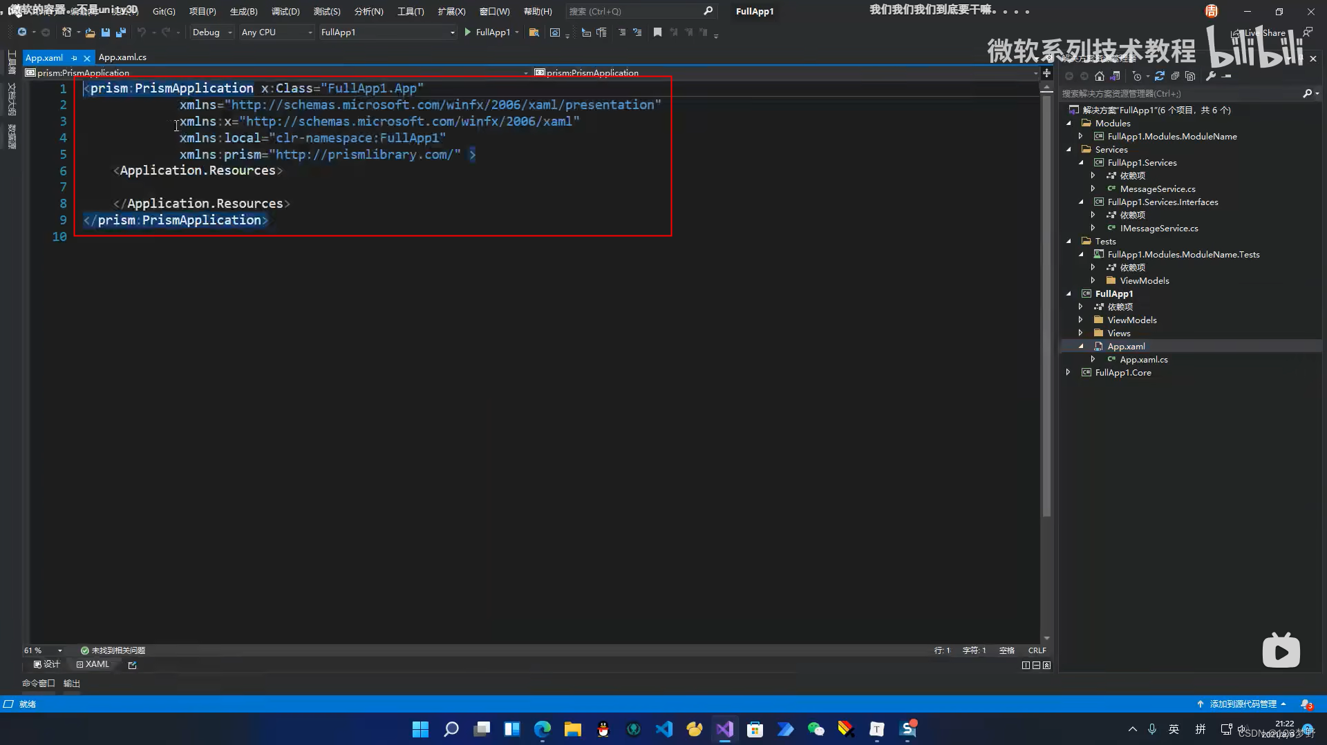Click the notifications bell in status bar
Viewport: 1327px width, 745px height.
[x=1306, y=704]
